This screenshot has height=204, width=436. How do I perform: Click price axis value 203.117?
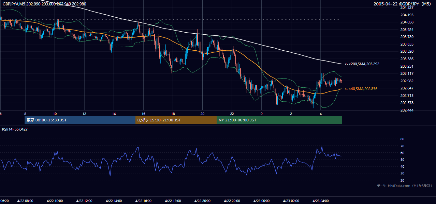[x=407, y=73]
